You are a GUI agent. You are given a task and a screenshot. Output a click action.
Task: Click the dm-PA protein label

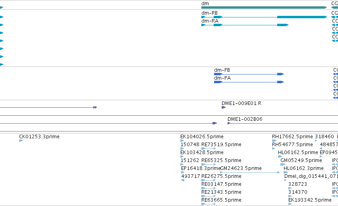click(x=222, y=78)
